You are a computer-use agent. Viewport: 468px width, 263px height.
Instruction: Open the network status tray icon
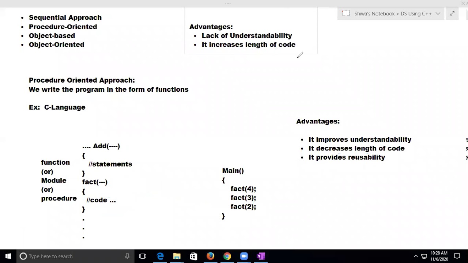(x=424, y=256)
